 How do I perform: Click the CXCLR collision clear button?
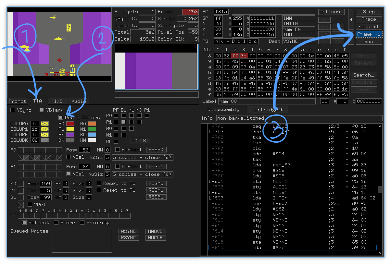[139, 140]
